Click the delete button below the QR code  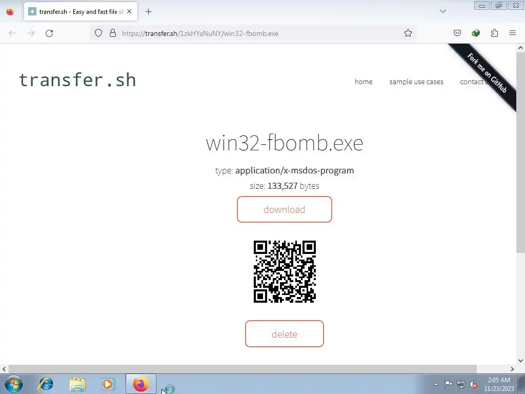coord(284,334)
